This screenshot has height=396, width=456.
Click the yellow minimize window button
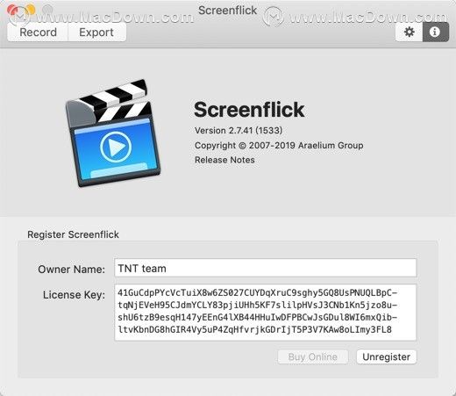pyautogui.click(x=30, y=10)
